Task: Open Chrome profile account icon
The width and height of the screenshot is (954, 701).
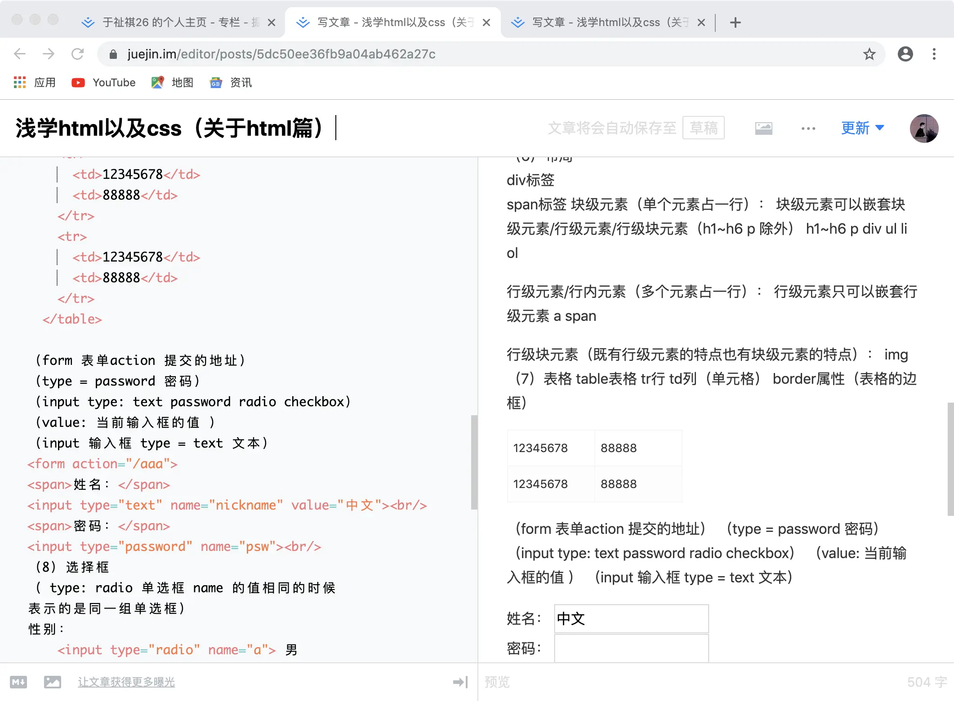Action: (x=905, y=54)
